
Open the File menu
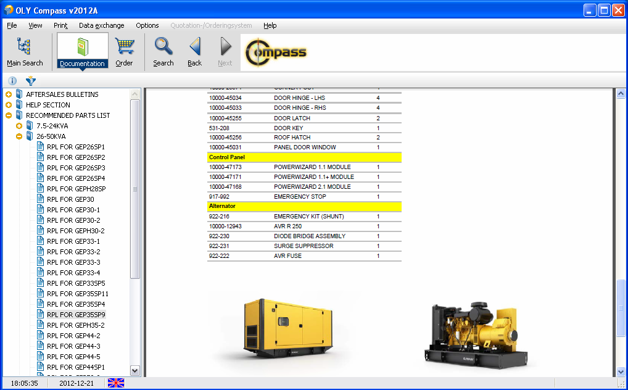pyautogui.click(x=12, y=25)
